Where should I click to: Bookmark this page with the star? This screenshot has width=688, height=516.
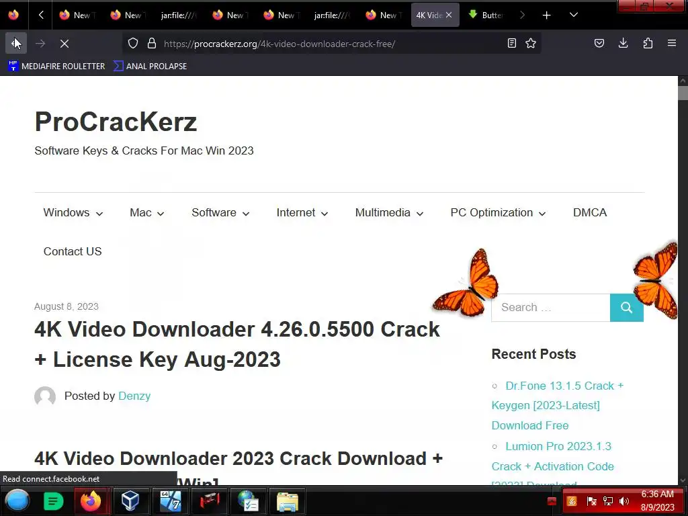[531, 44]
